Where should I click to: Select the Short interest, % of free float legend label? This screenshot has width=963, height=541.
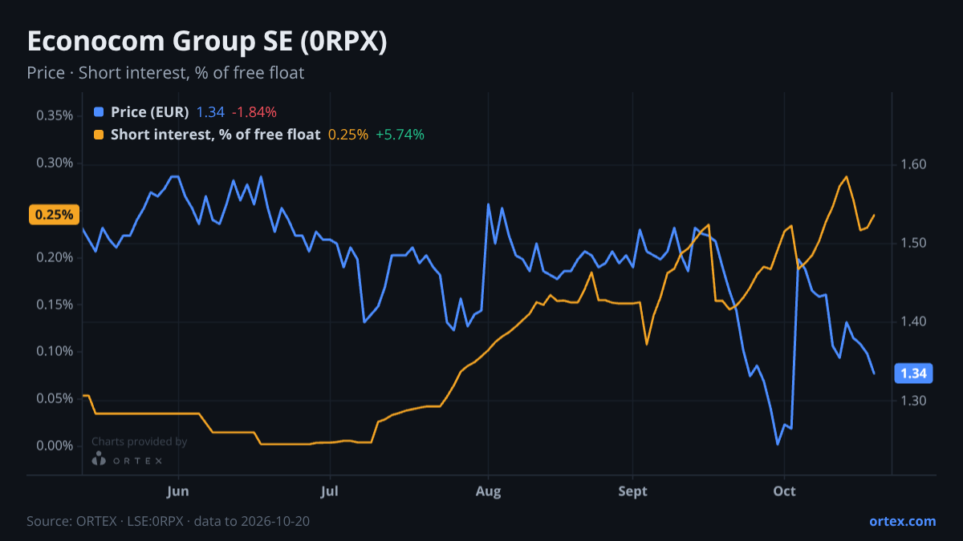[x=216, y=135]
